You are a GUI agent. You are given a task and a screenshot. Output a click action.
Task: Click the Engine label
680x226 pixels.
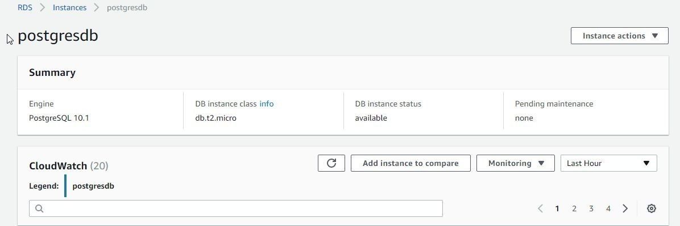point(41,104)
